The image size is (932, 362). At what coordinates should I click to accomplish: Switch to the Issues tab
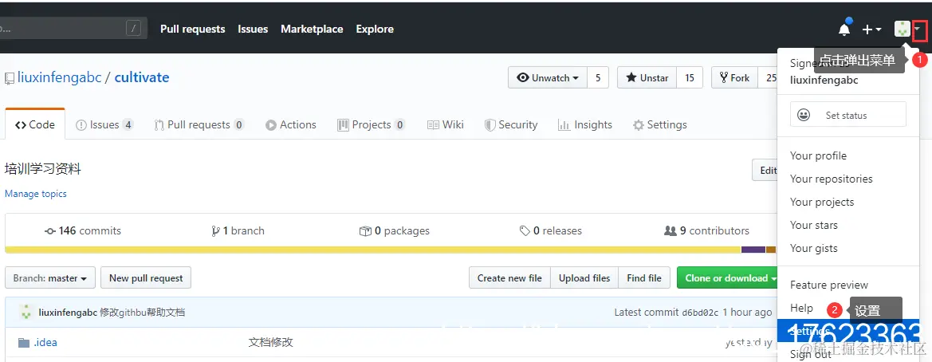(104, 125)
